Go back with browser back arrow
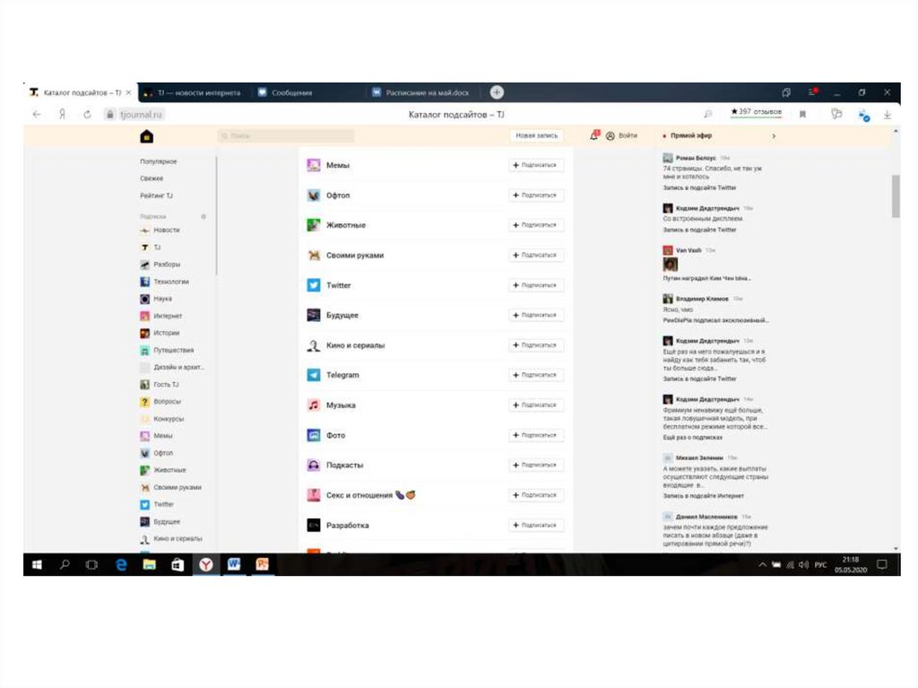Viewport: 918px width, 688px height. point(37,114)
